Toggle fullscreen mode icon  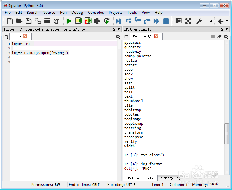188,21
